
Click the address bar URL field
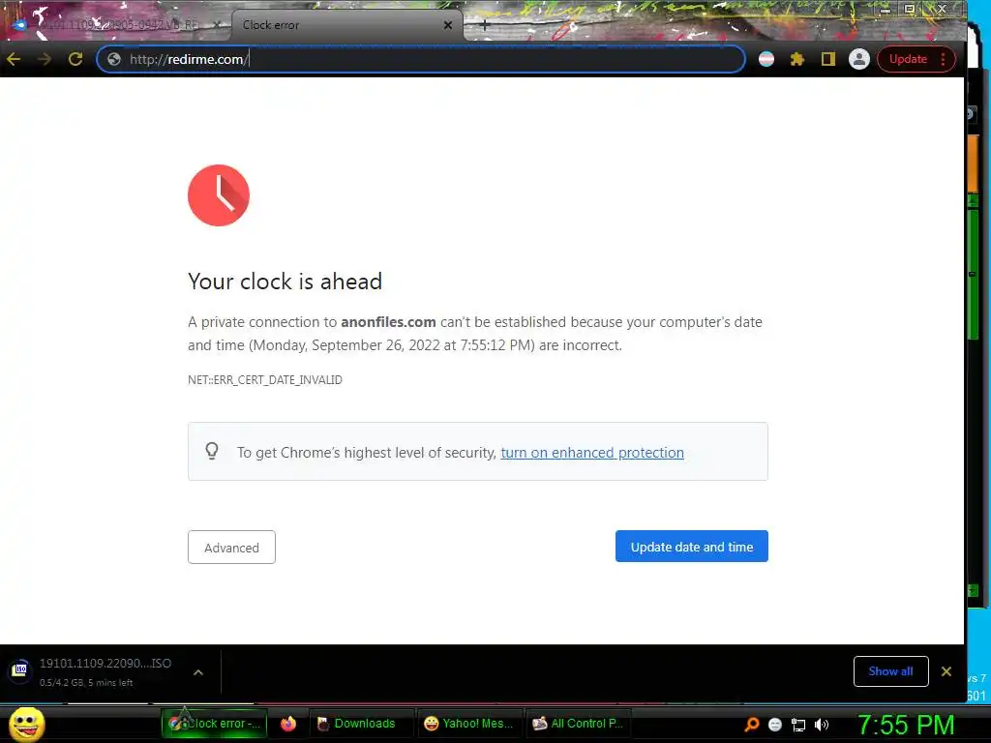coord(421,59)
